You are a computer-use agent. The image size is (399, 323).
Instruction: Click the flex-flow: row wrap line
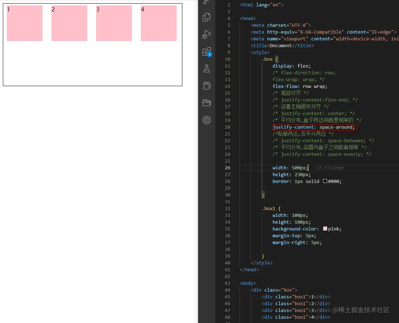(x=300, y=86)
